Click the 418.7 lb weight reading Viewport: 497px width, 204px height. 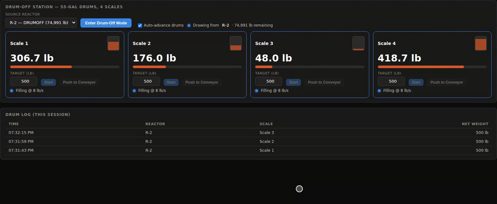pyautogui.click(x=399, y=58)
